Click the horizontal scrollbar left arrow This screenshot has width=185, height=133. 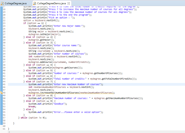(9, 132)
